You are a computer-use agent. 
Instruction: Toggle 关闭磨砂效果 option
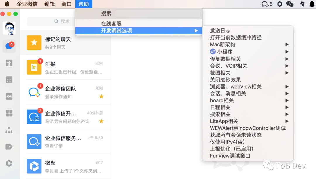point(248,80)
